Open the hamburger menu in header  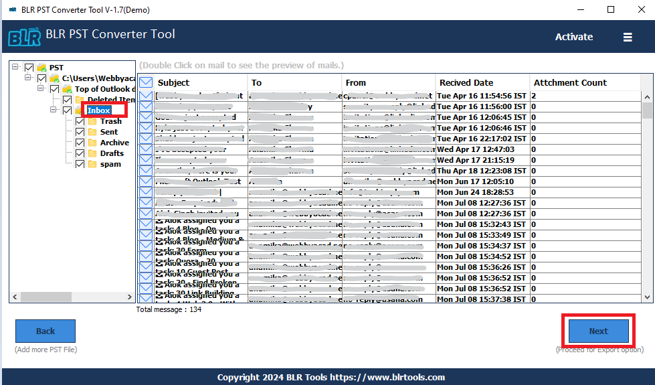click(628, 37)
